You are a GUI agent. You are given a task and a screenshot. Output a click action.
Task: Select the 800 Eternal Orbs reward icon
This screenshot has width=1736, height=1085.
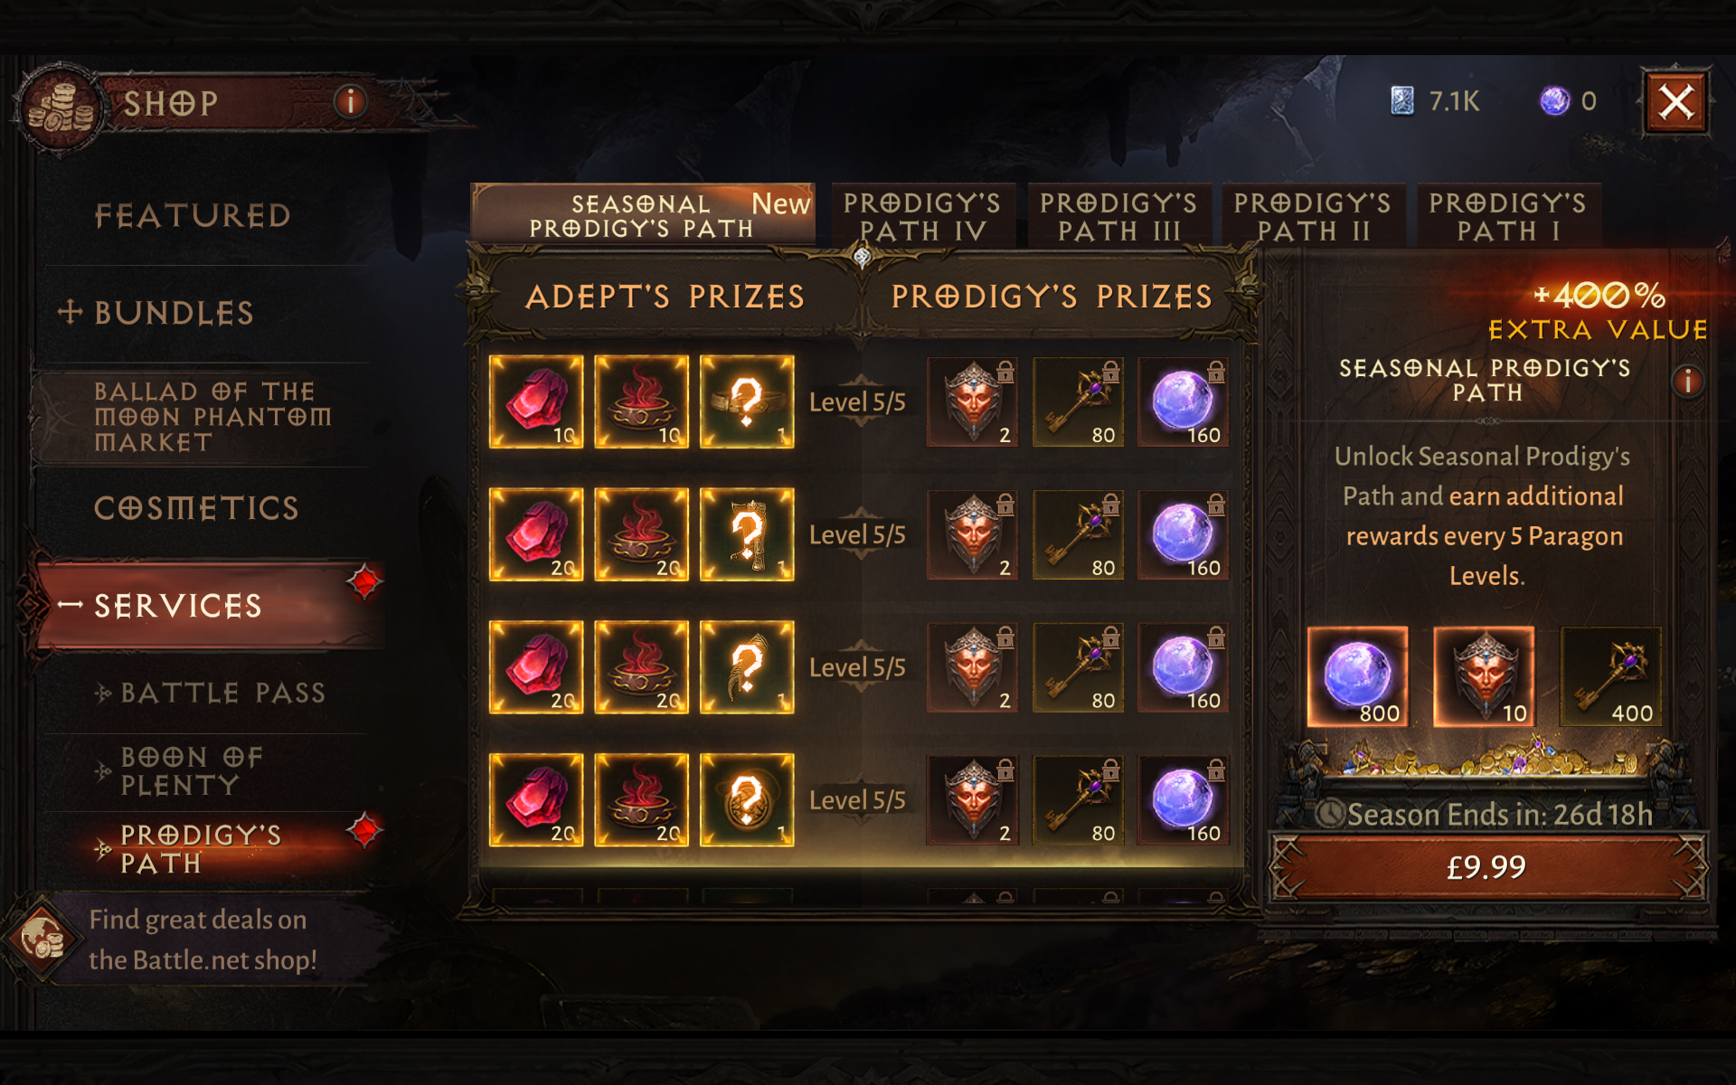pos(1357,676)
